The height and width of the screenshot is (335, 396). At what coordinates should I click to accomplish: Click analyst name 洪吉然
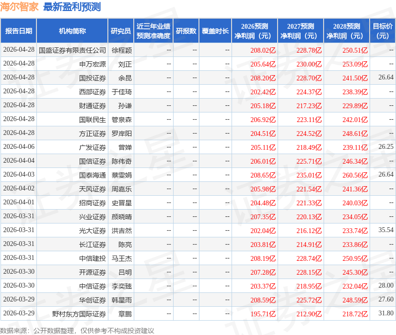122,231
